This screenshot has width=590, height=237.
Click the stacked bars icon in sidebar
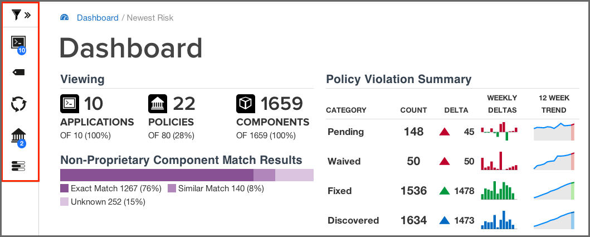(x=19, y=166)
